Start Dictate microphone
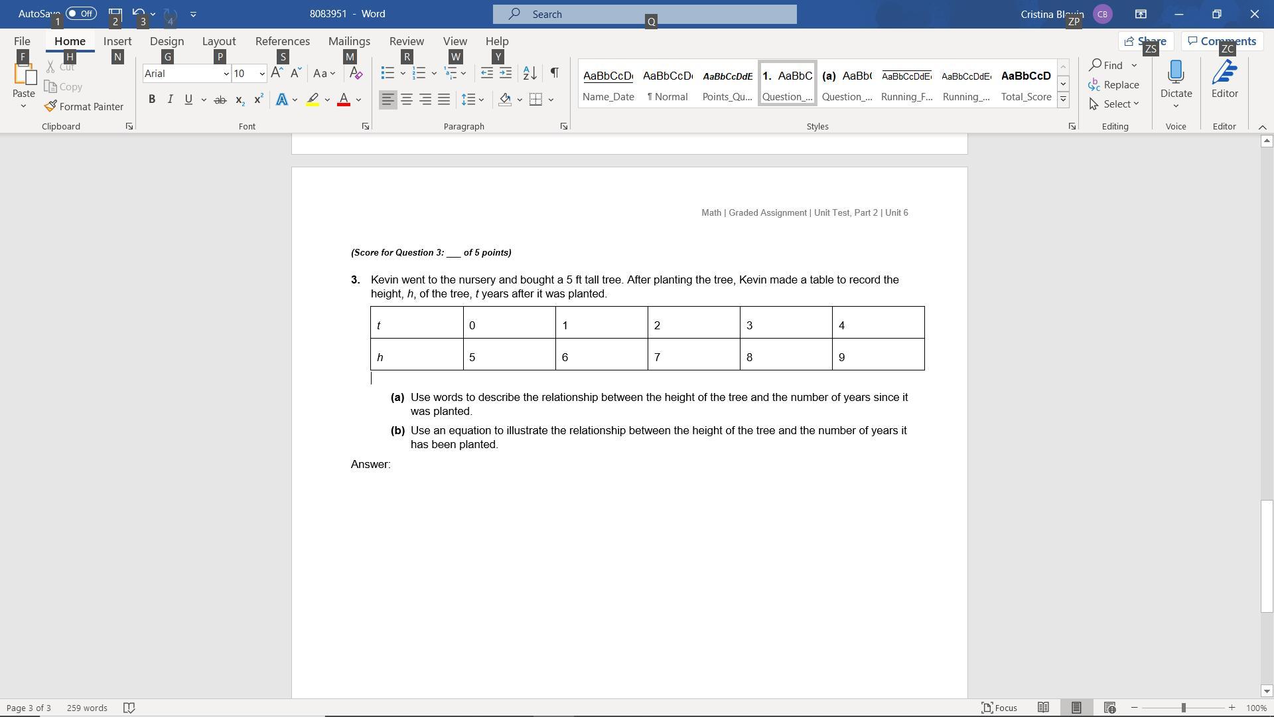 pyautogui.click(x=1176, y=73)
